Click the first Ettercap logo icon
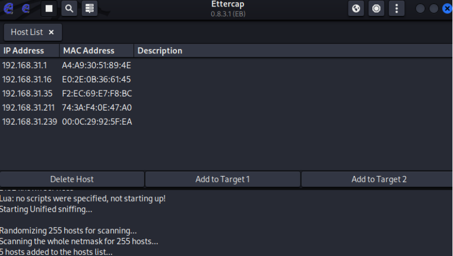Image resolution: width=453 pixels, height=256 pixels. (x=8, y=8)
